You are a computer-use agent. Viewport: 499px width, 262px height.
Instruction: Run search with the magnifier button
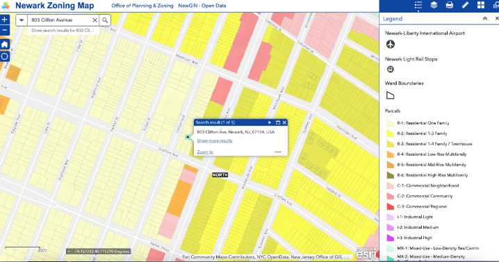(105, 20)
